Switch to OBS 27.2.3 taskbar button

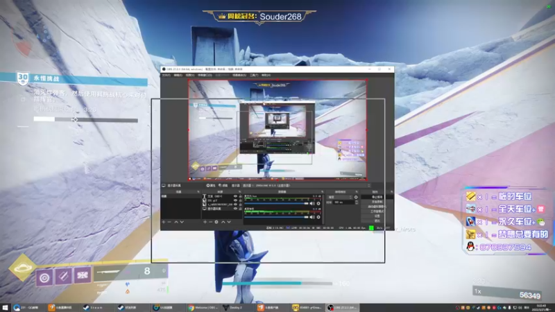point(342,307)
